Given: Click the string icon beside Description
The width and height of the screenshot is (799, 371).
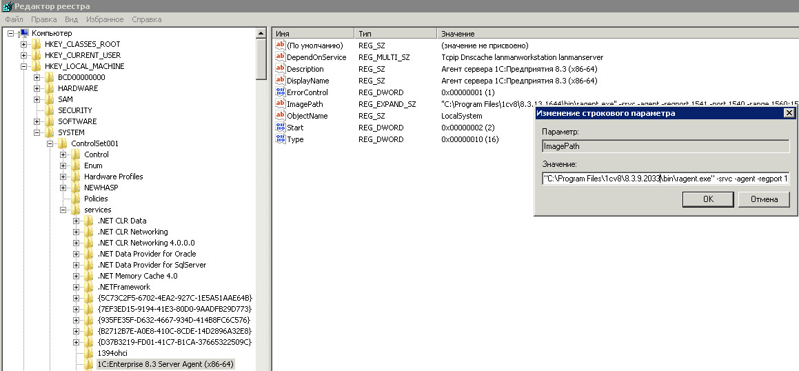Looking at the screenshot, I should click(281, 69).
